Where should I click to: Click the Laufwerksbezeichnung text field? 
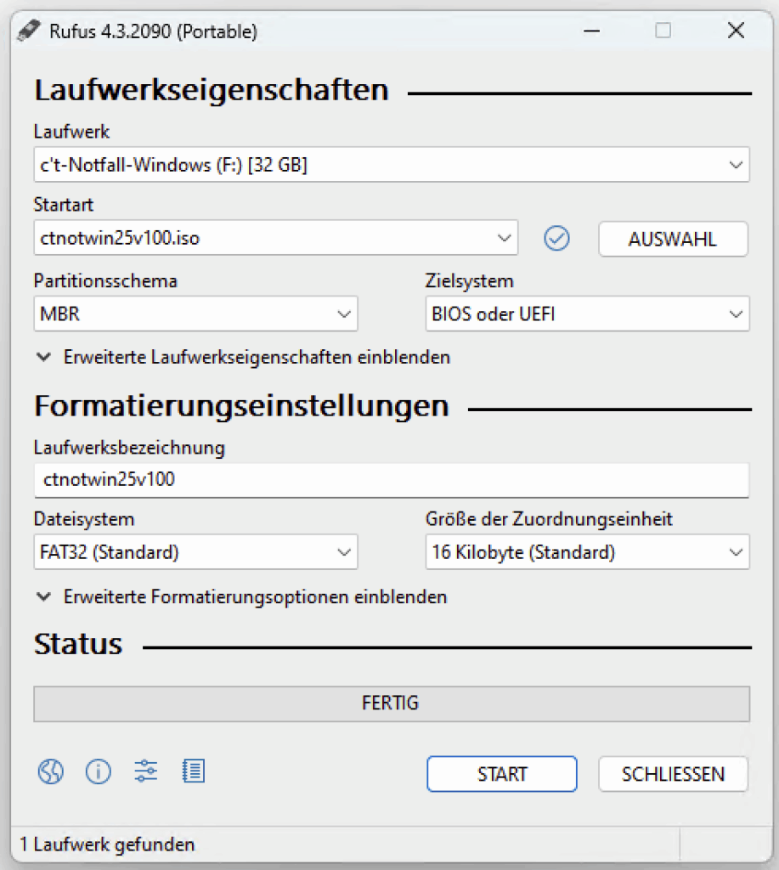(392, 480)
